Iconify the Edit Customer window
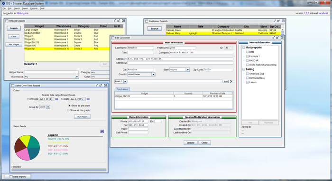 tap(273, 38)
